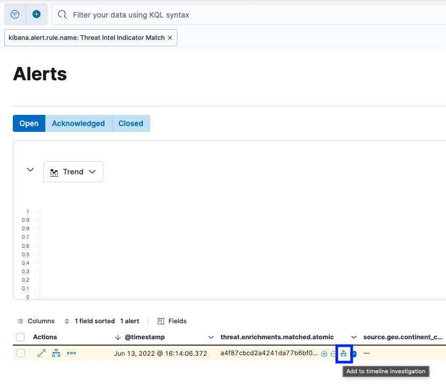
Task: Open the more actions ellipsis icon
Action: coord(71,353)
